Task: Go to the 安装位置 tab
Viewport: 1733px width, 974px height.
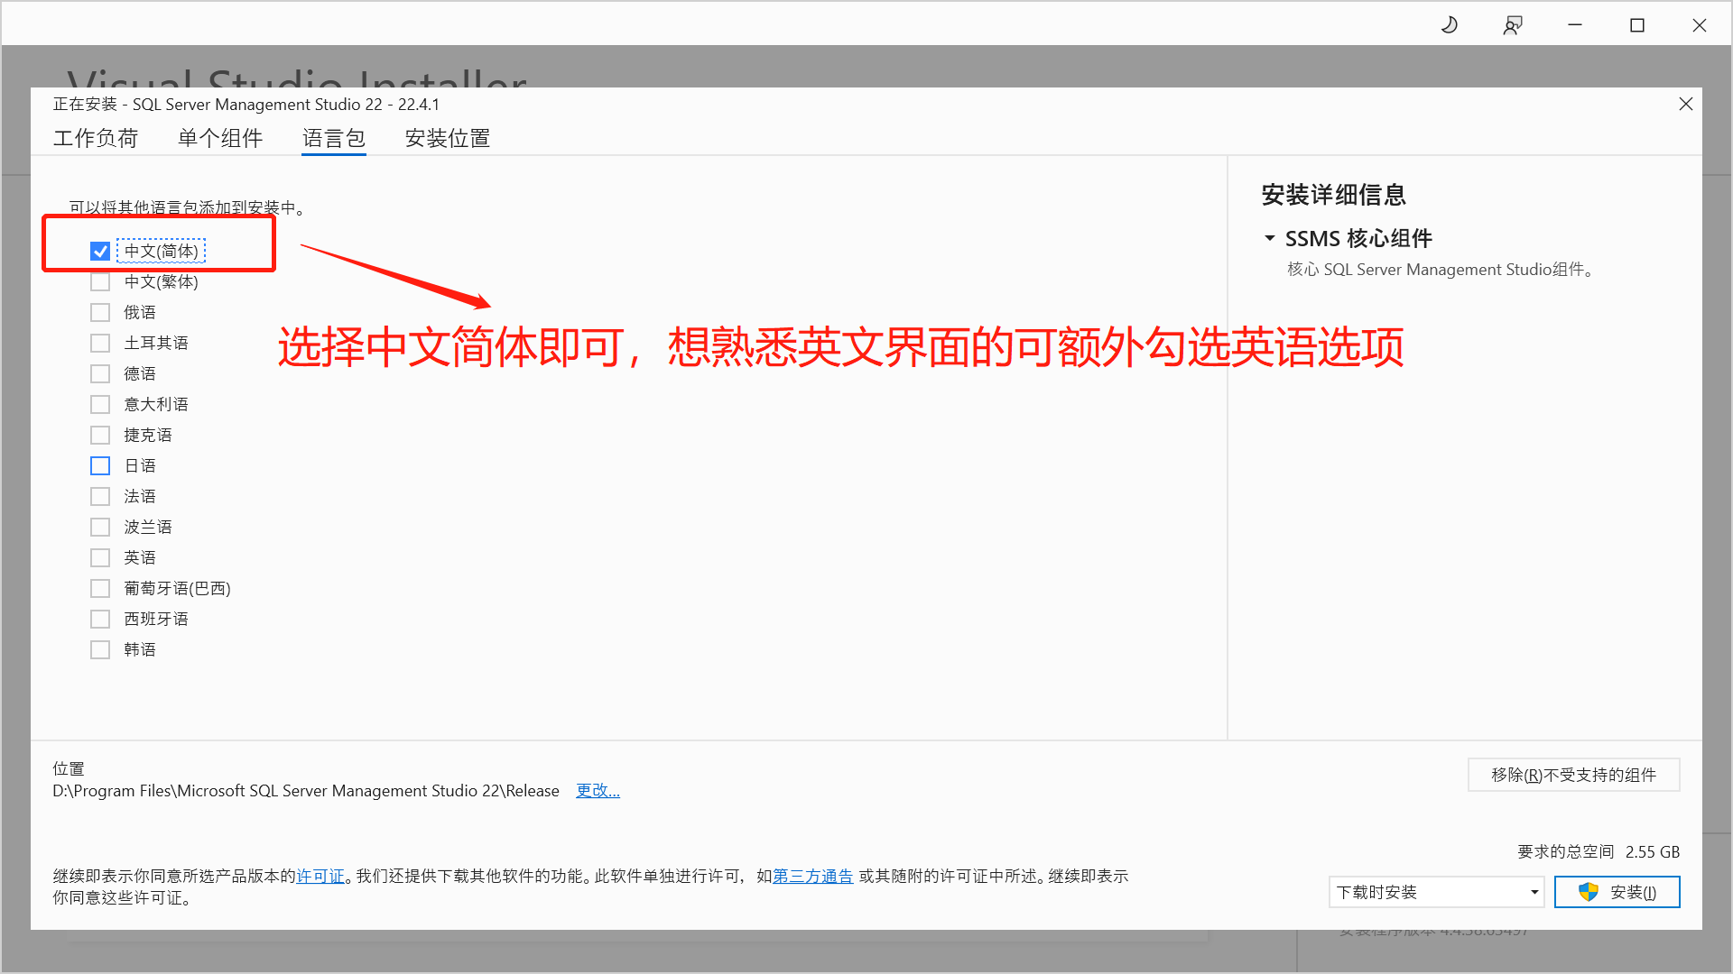Action: [448, 138]
